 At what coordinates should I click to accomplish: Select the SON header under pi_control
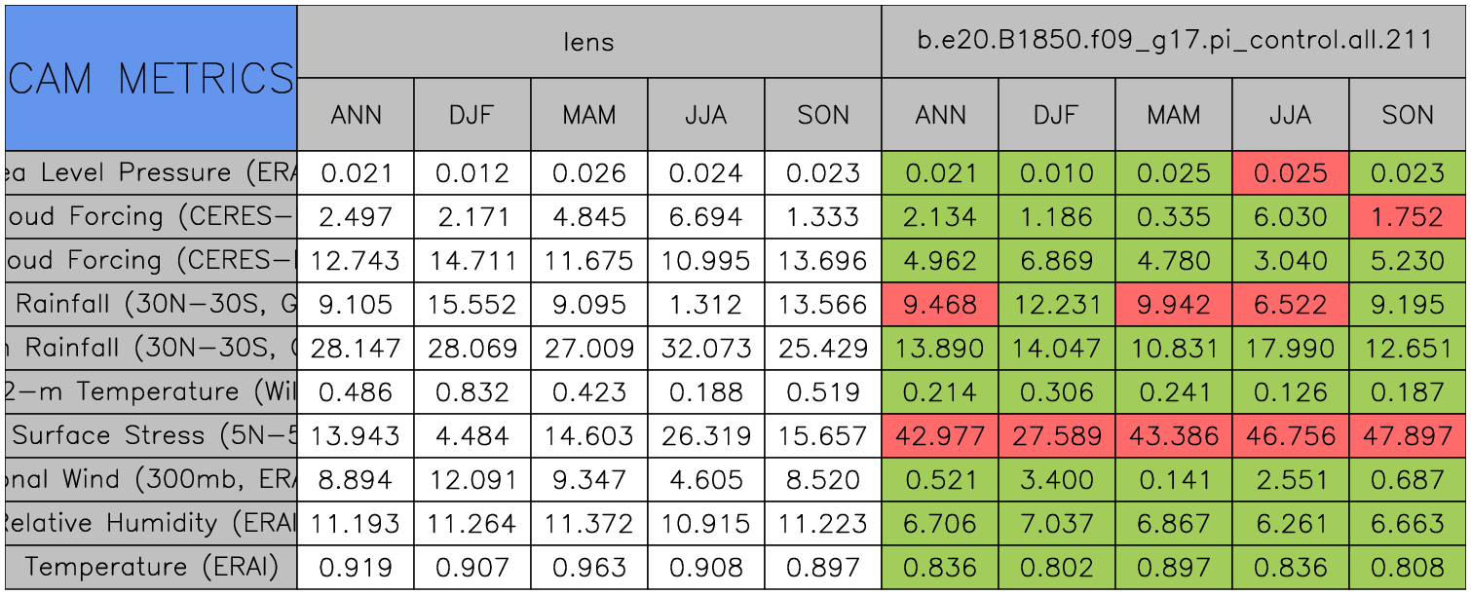[1408, 115]
